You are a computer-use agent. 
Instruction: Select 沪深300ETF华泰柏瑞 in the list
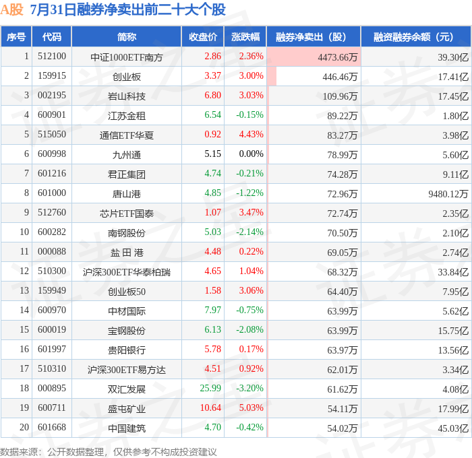point(127,272)
